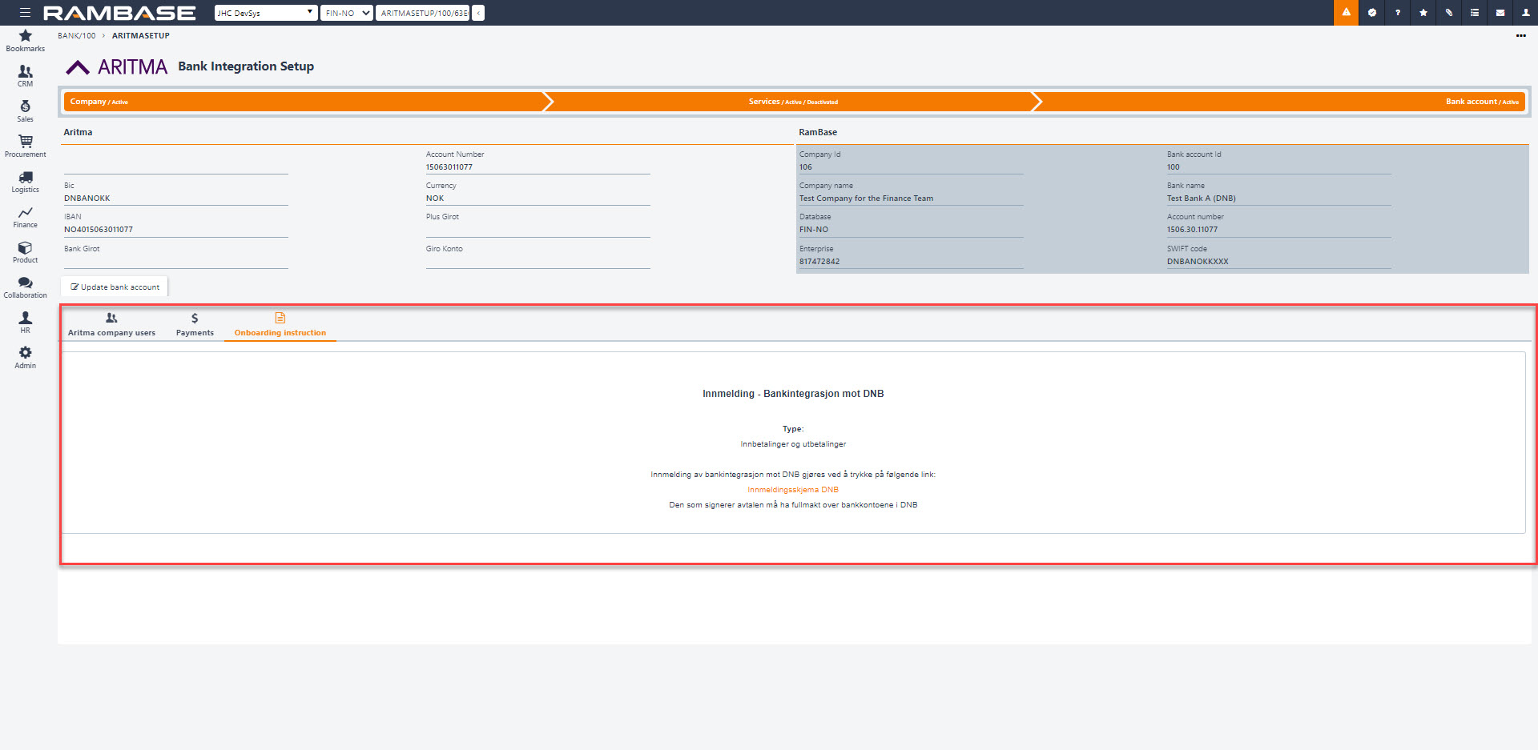
Task: Open the task list icon
Action: (1475, 13)
